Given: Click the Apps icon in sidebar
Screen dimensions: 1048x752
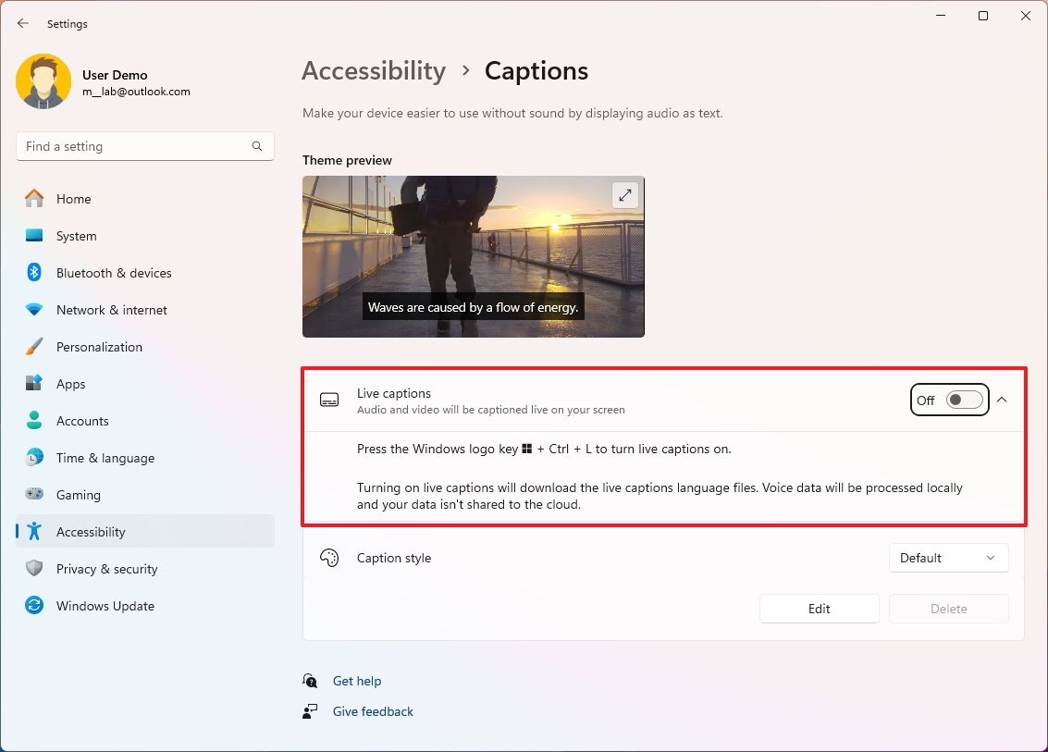Looking at the screenshot, I should pyautogui.click(x=34, y=383).
